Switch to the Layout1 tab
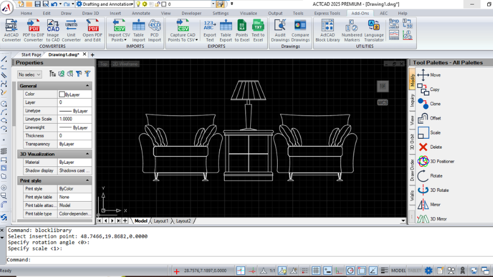Screen dimensions: 493x277 coord(160,221)
